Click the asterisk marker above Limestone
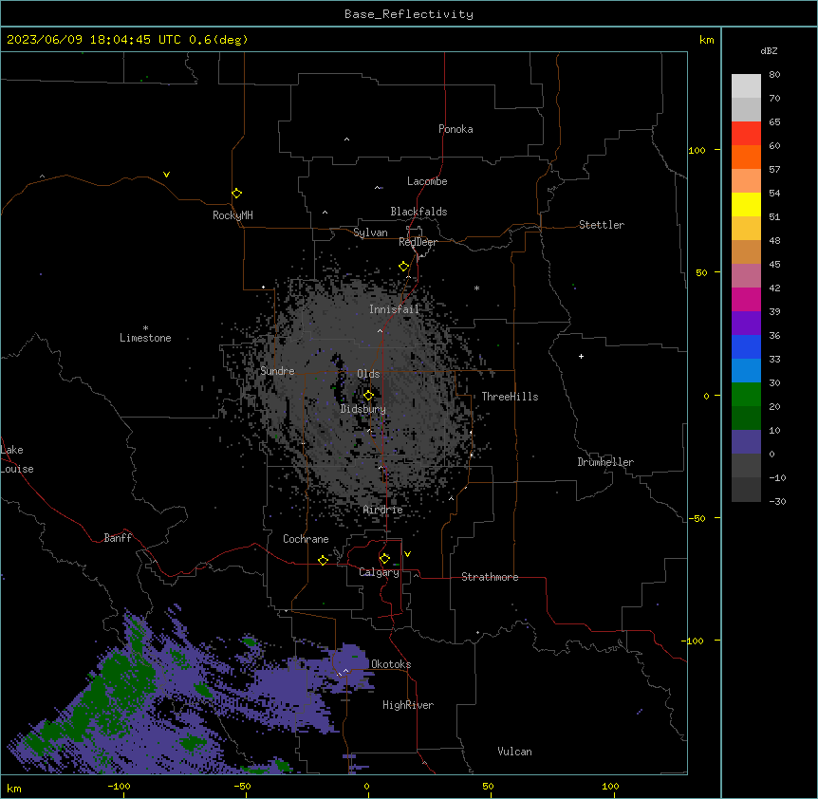This screenshot has width=818, height=799. point(145,327)
